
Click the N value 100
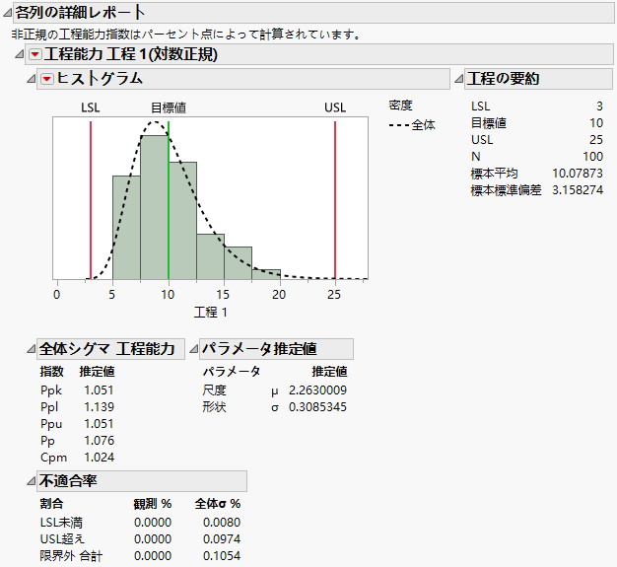tap(592, 157)
